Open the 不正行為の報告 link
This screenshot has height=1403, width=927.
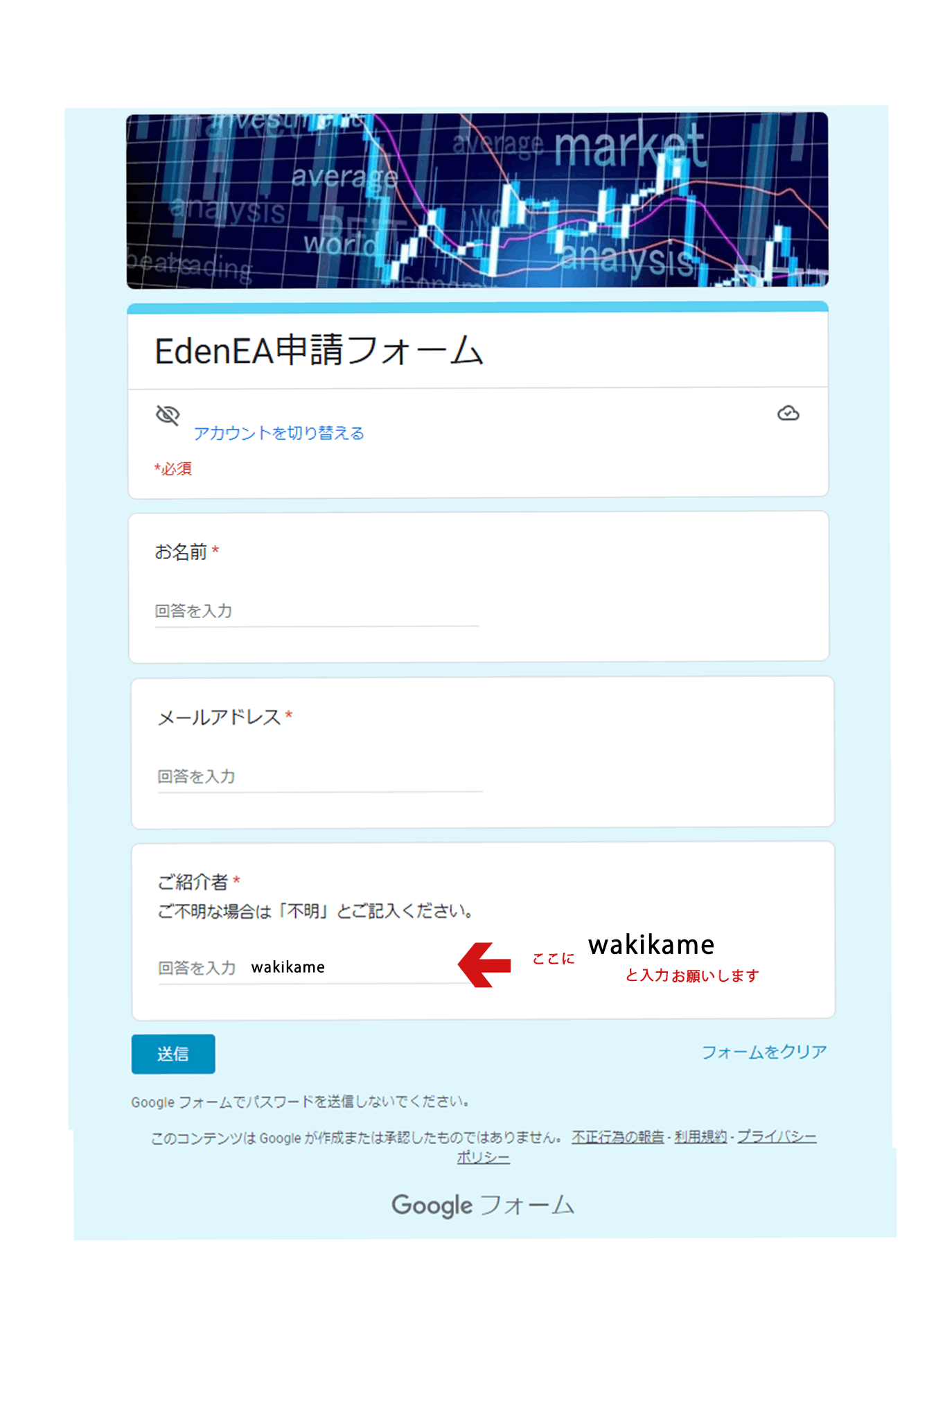click(617, 1137)
